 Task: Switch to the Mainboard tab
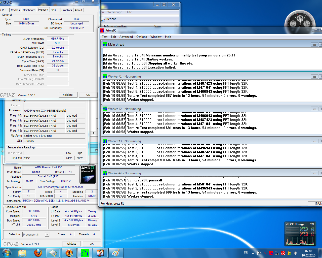29,10
